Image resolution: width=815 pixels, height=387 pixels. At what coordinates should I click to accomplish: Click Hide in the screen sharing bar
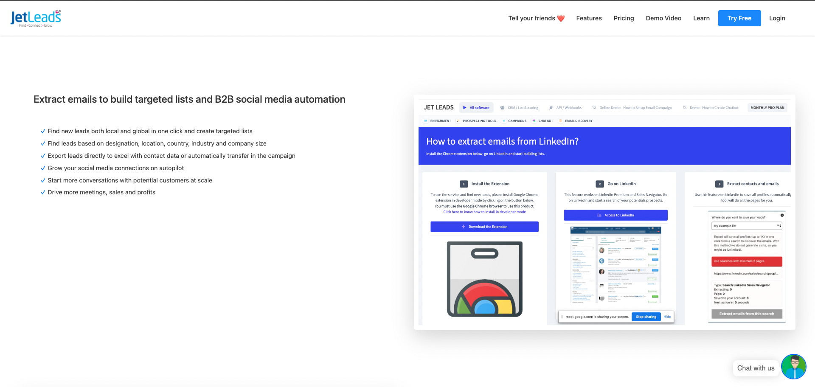coord(667,317)
